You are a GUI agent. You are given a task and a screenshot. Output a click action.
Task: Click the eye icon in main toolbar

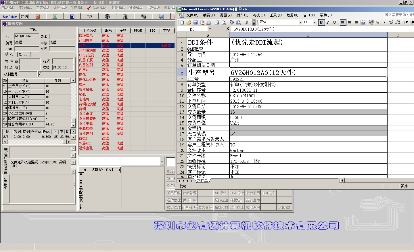[107, 17]
